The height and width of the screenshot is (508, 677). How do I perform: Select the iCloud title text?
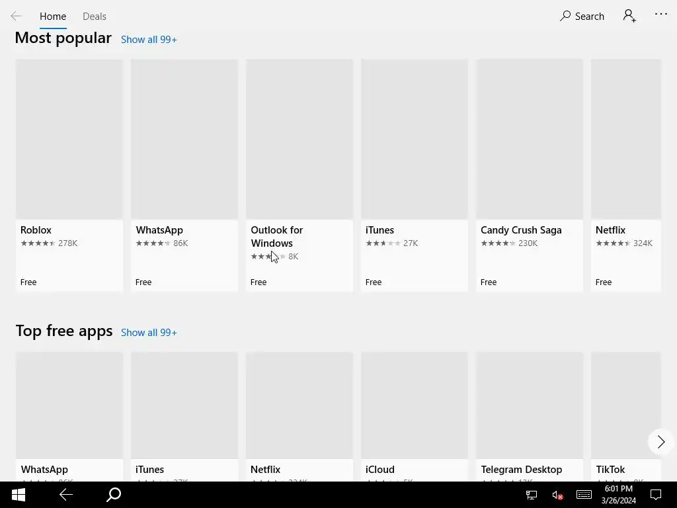click(x=380, y=470)
